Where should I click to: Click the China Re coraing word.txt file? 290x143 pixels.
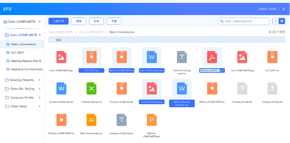click(182, 57)
